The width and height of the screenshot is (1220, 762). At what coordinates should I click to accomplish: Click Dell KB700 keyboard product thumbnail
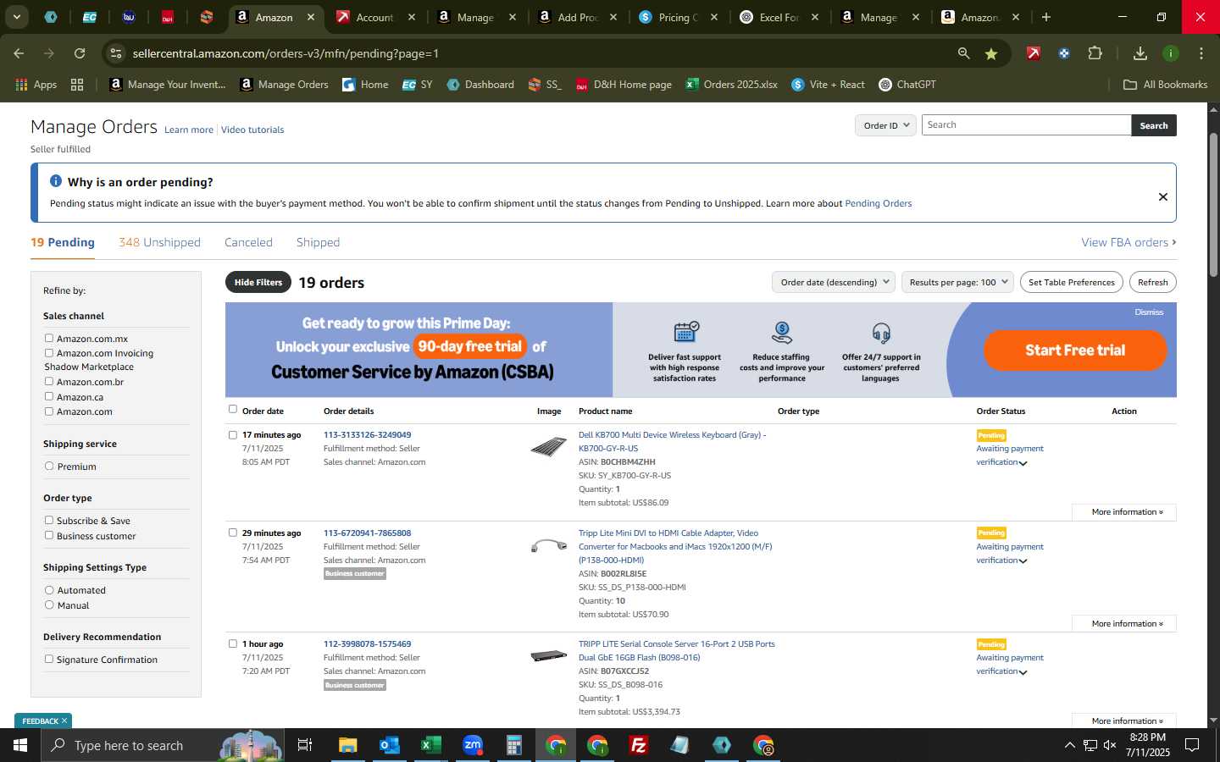pos(549,446)
